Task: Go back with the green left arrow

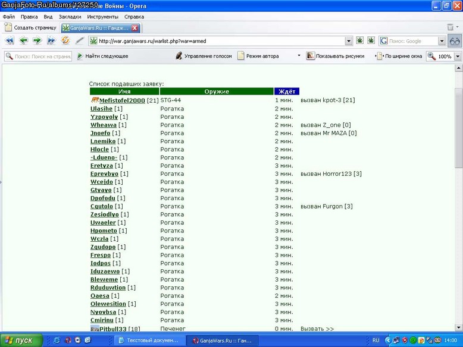Action: point(24,40)
